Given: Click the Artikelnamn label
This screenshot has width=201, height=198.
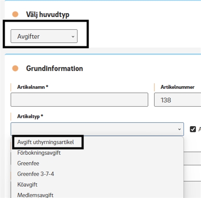Looking at the screenshot, I should 33,87.
